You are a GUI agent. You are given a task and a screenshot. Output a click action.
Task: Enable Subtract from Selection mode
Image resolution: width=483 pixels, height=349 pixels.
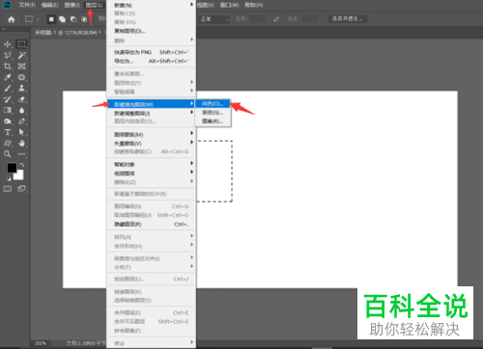click(73, 19)
